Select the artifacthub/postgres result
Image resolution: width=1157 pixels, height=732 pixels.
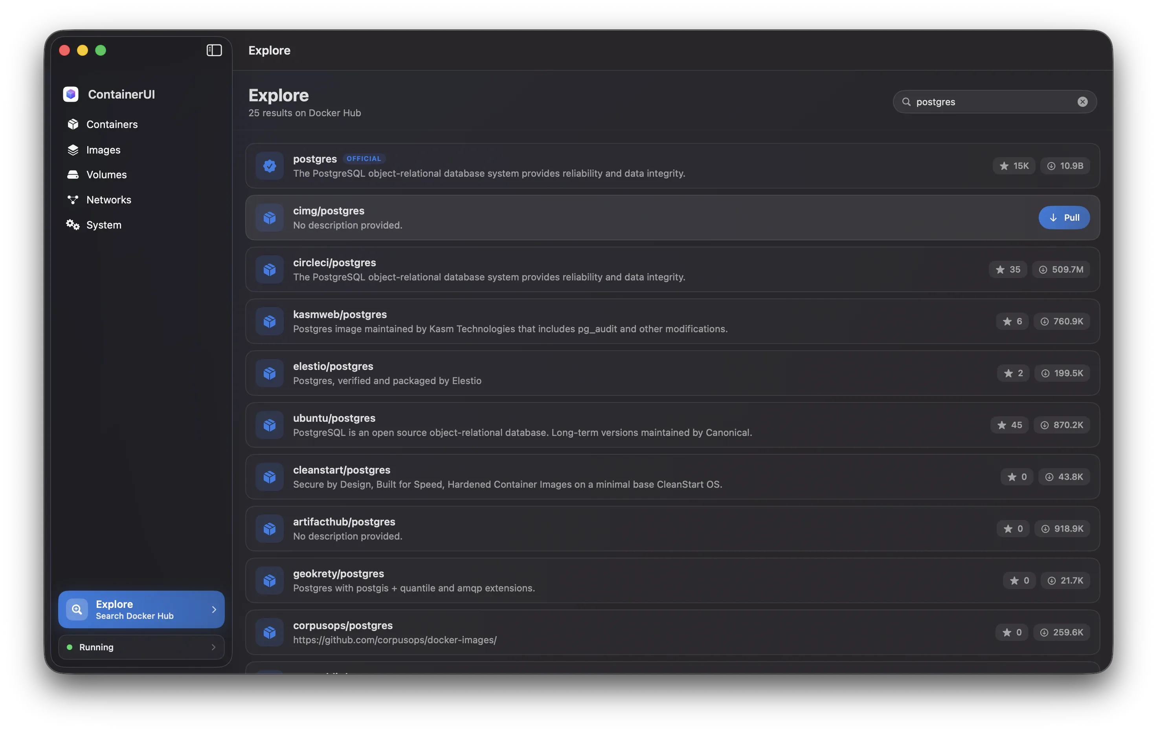coord(672,529)
